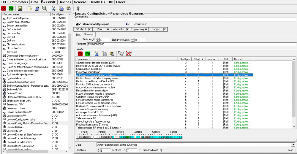
Task: Click the Start byte column header
Action: click(185, 59)
